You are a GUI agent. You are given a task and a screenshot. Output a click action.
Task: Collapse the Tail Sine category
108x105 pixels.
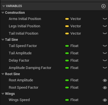point(3,40)
